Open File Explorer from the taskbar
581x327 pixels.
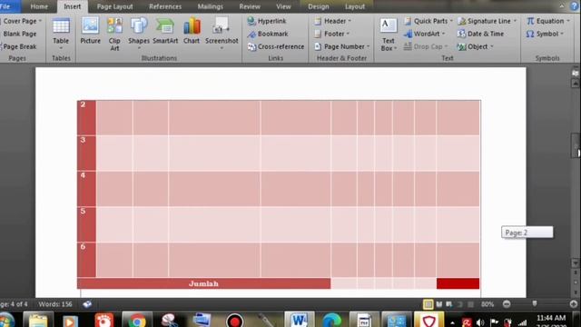pyautogui.click(x=38, y=321)
